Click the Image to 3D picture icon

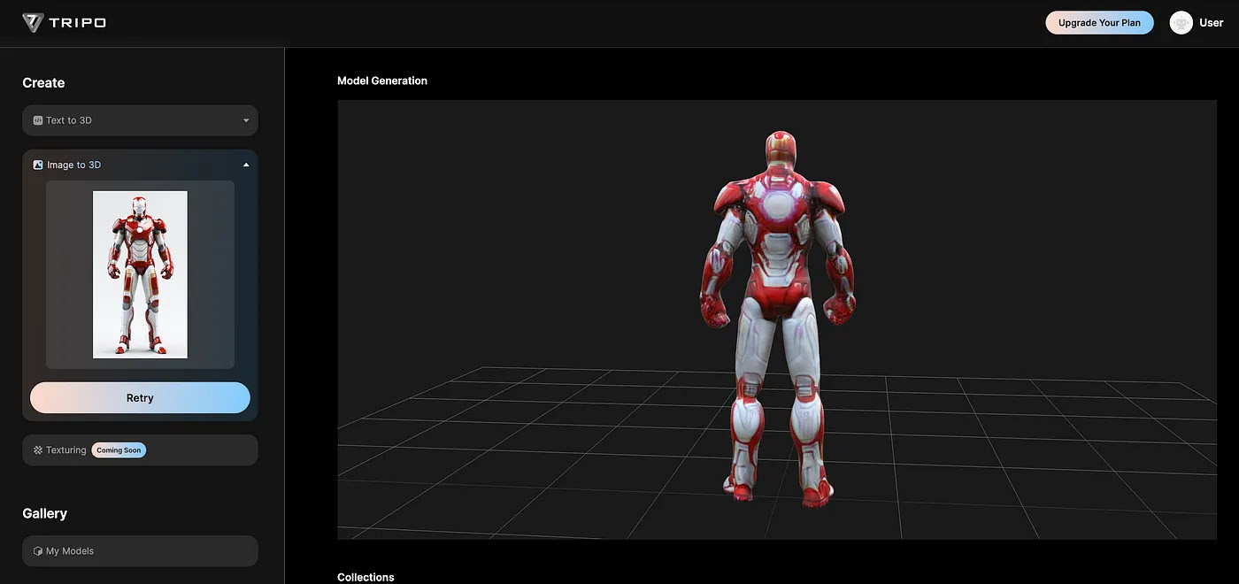pos(38,165)
